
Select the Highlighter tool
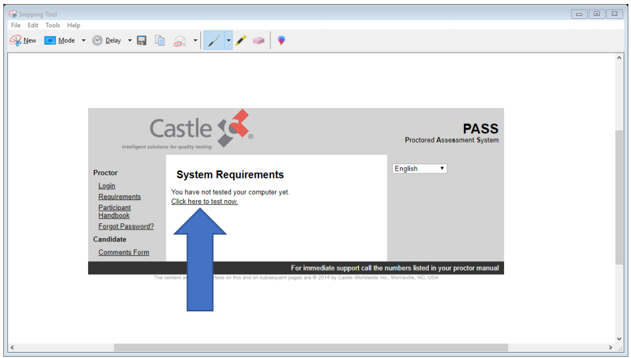pos(240,41)
